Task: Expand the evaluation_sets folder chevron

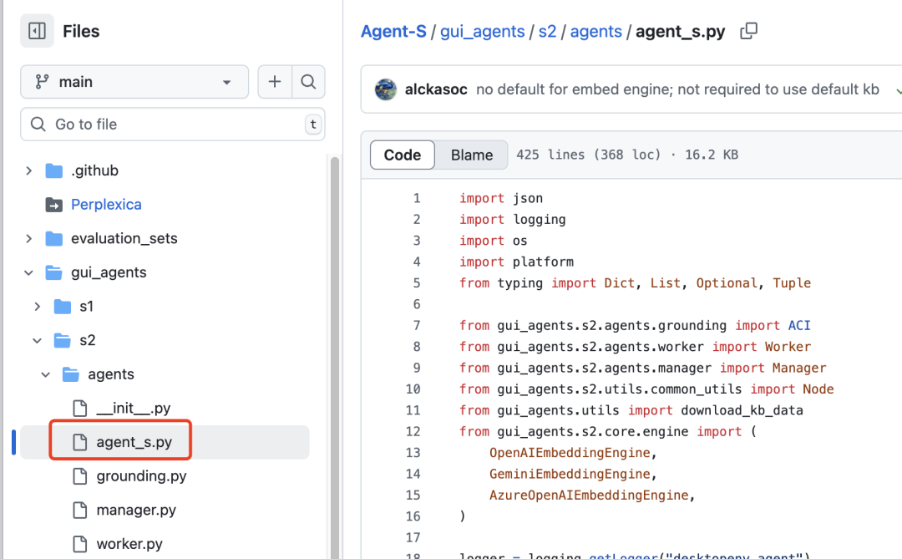Action: click(28, 239)
